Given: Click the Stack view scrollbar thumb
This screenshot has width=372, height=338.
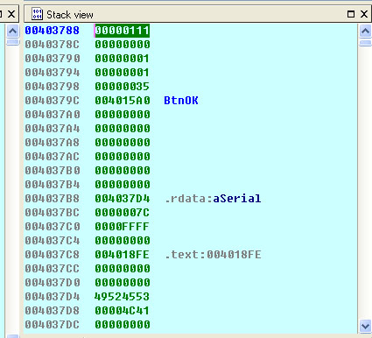Looking at the screenshot, I should (x=365, y=43).
